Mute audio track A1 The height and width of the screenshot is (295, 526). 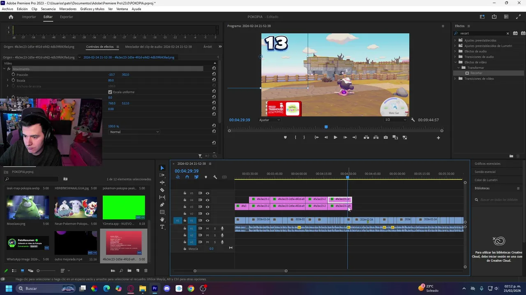click(208, 228)
